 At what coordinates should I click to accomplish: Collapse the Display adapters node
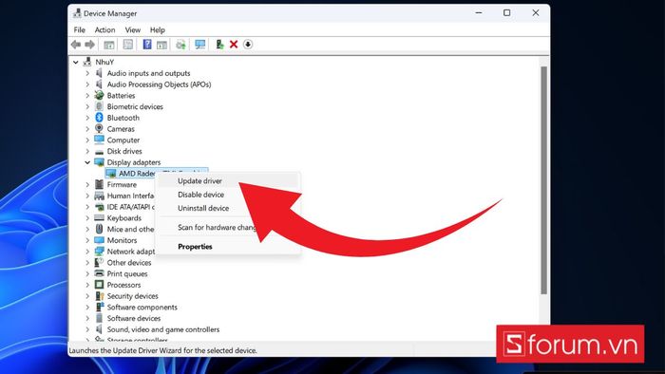coord(87,162)
